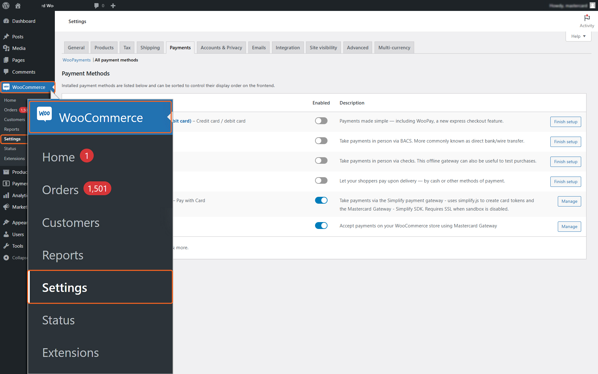Switch to the General tab
The image size is (598, 374).
coord(76,47)
